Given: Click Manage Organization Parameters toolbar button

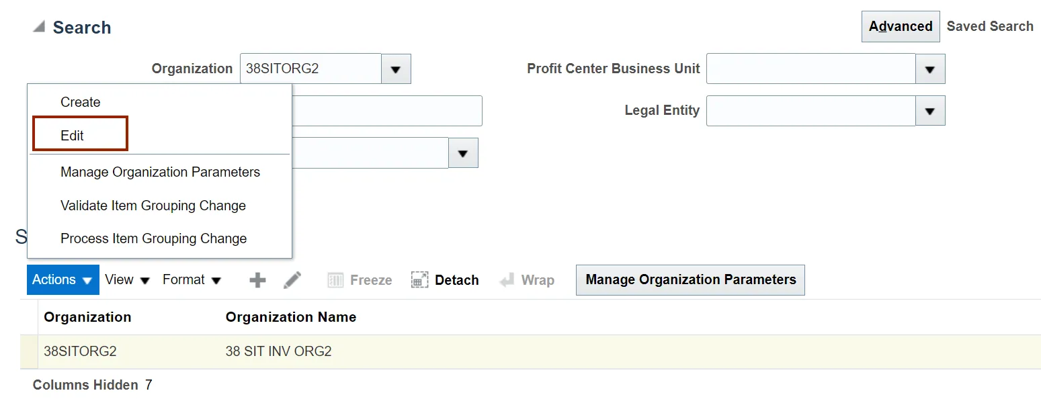Looking at the screenshot, I should [x=690, y=280].
